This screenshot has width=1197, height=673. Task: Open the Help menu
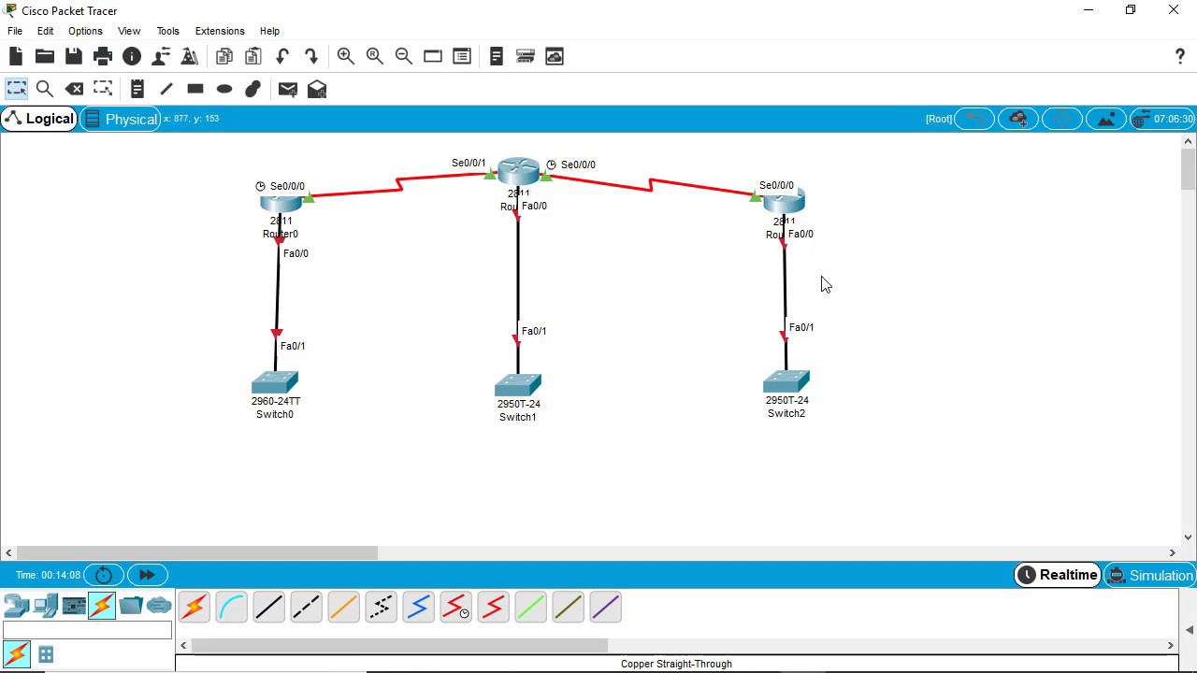tap(269, 31)
